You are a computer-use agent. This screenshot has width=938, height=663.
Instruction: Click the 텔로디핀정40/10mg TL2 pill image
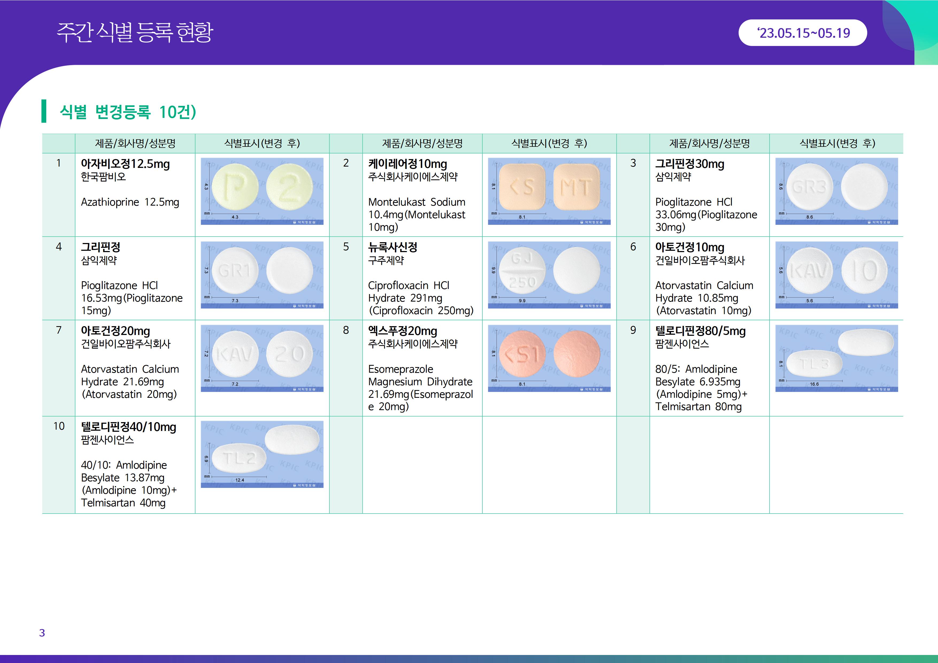point(262,454)
